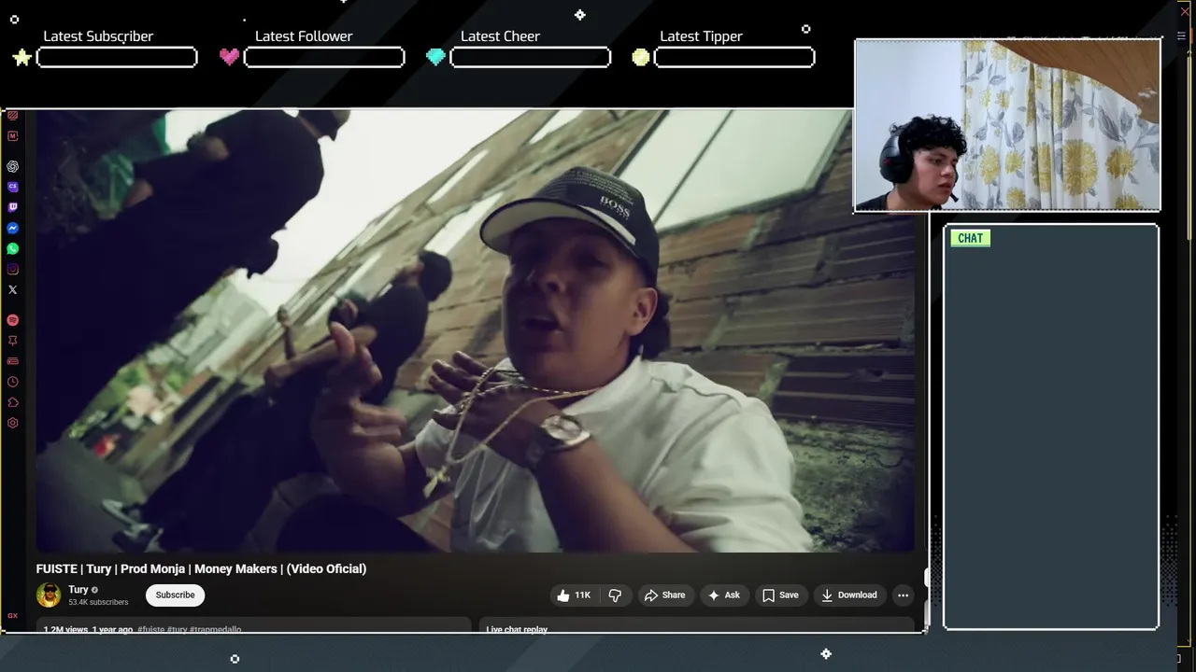Open the card-shaped icon below the pin
1196x672 pixels.
[x=12, y=361]
